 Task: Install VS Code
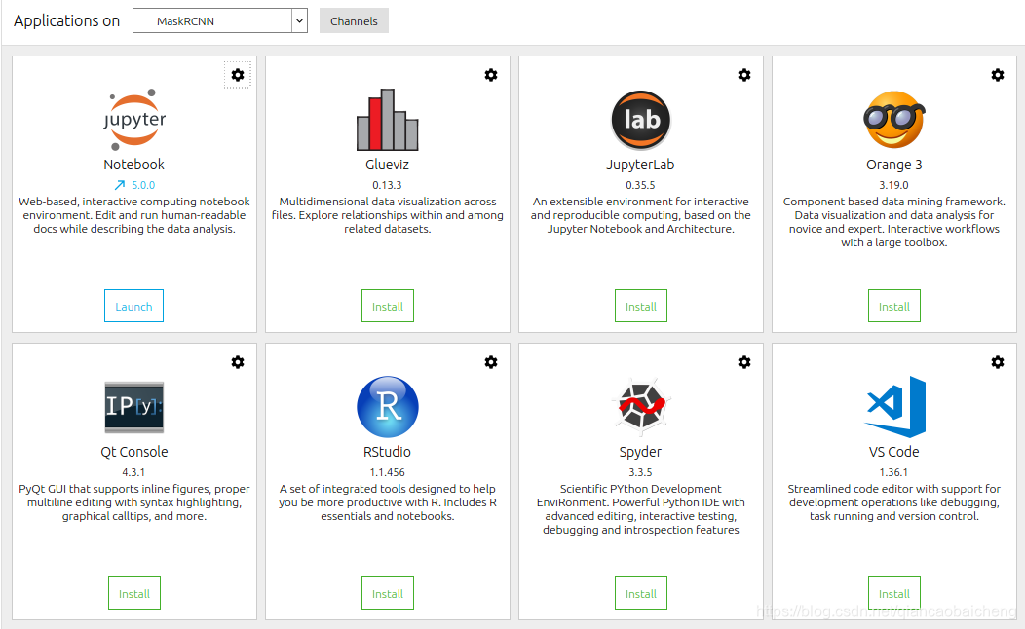(894, 593)
